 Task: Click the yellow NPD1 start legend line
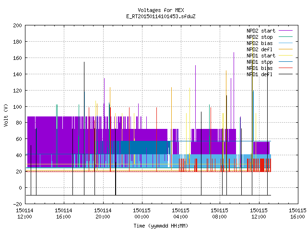(285, 56)
